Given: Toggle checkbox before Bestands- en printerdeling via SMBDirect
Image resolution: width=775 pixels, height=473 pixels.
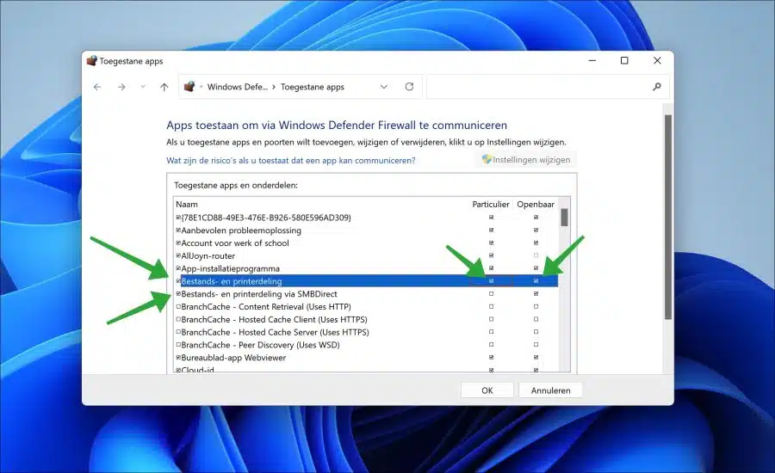Looking at the screenshot, I should pyautogui.click(x=178, y=294).
